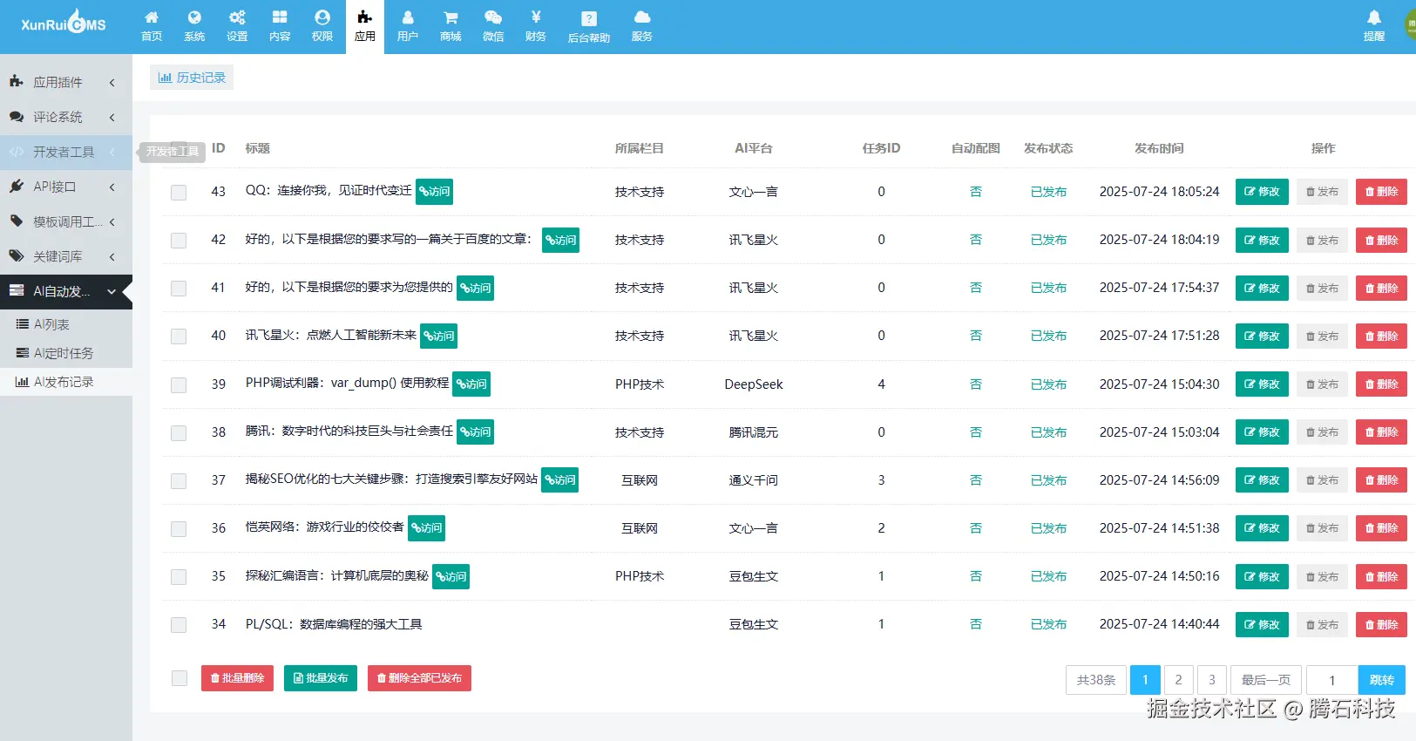Viewport: 1416px width, 741px height.
Task: Click the XunRuiCMS logo
Action: point(63,24)
